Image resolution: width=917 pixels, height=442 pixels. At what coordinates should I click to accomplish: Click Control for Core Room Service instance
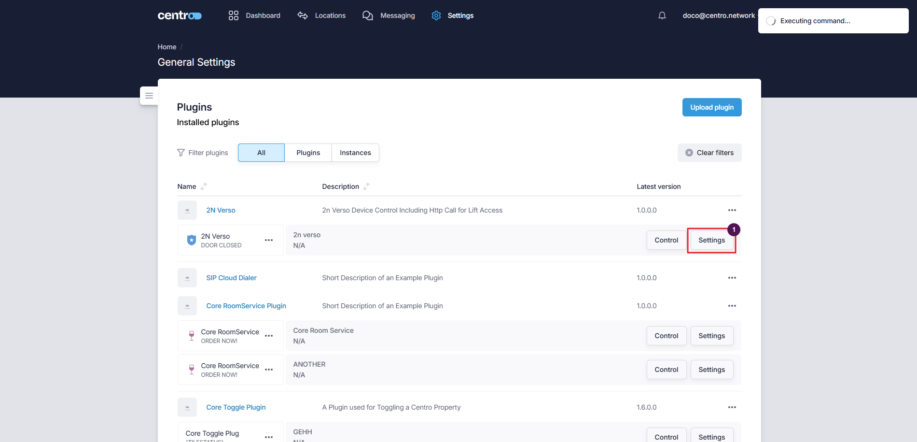(667, 336)
